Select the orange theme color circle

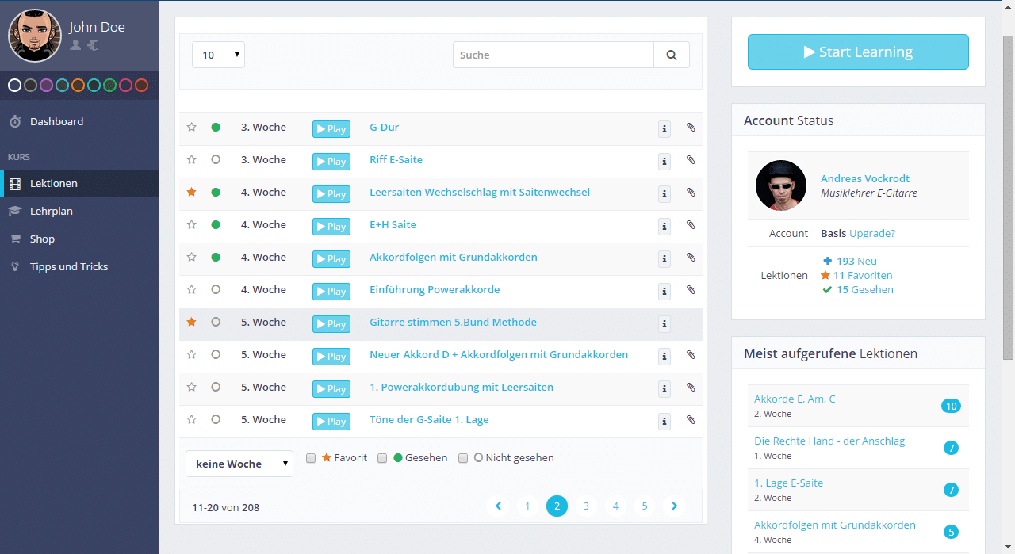[x=78, y=85]
